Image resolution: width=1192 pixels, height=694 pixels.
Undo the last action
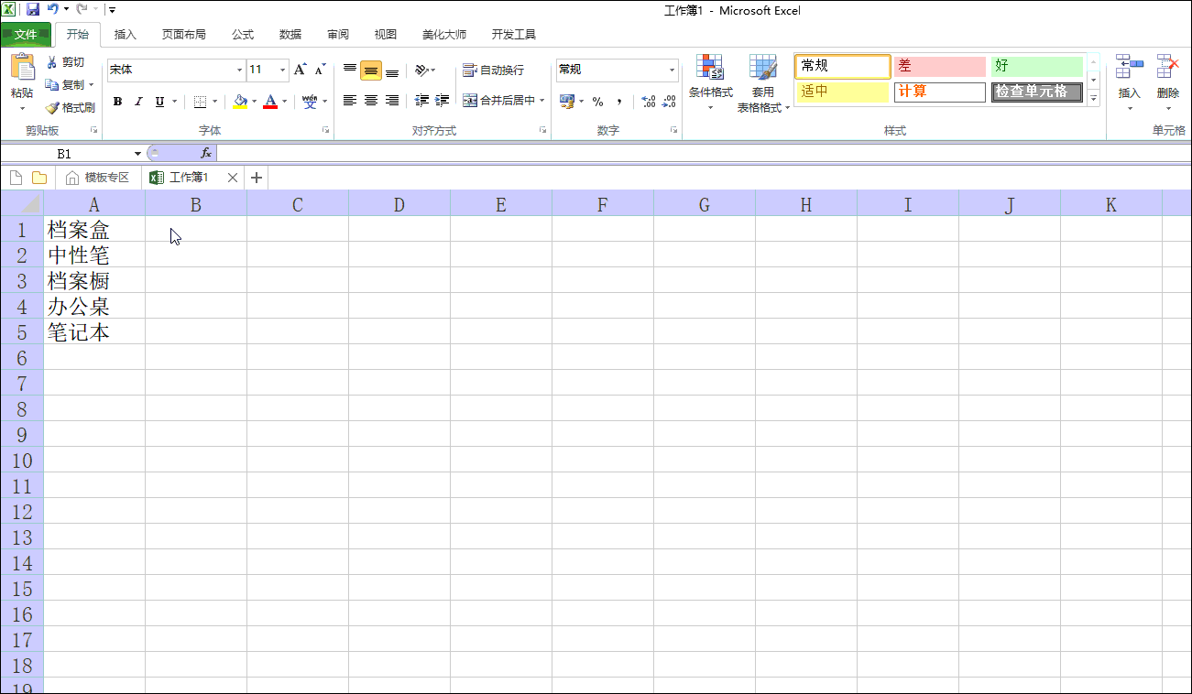53,10
